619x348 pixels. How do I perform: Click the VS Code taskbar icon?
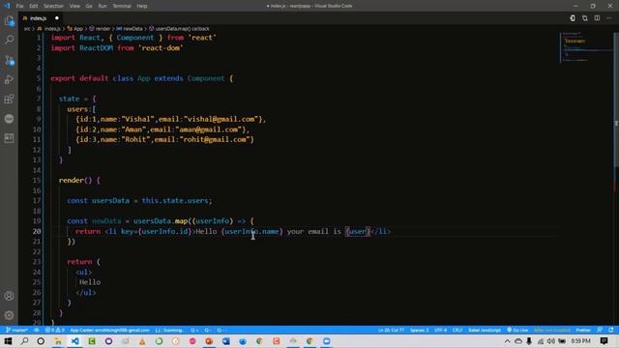pos(74,341)
